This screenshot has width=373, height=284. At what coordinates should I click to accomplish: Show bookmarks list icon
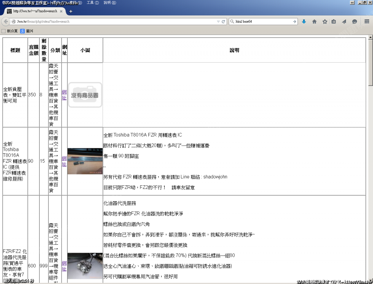pos(334,21)
